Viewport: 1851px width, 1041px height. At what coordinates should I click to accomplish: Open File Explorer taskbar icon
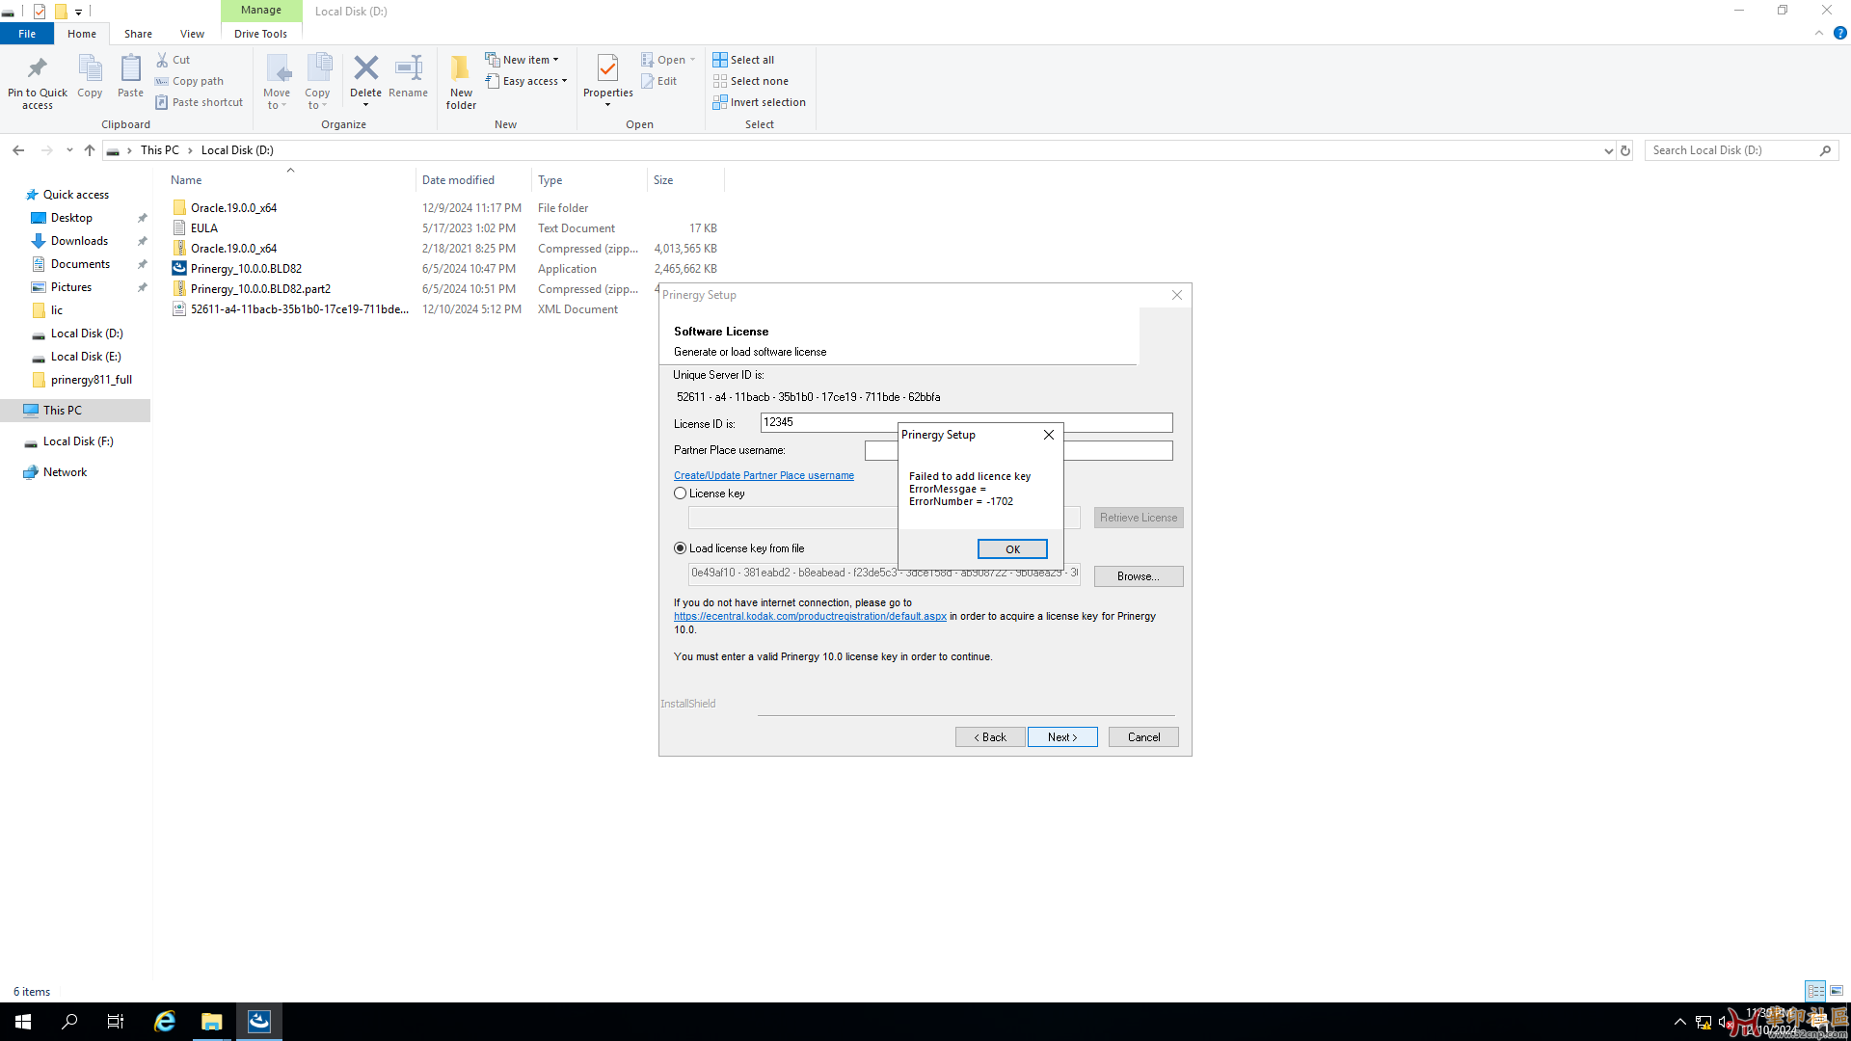(211, 1022)
